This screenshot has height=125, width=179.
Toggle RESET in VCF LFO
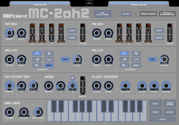pos(49,65)
